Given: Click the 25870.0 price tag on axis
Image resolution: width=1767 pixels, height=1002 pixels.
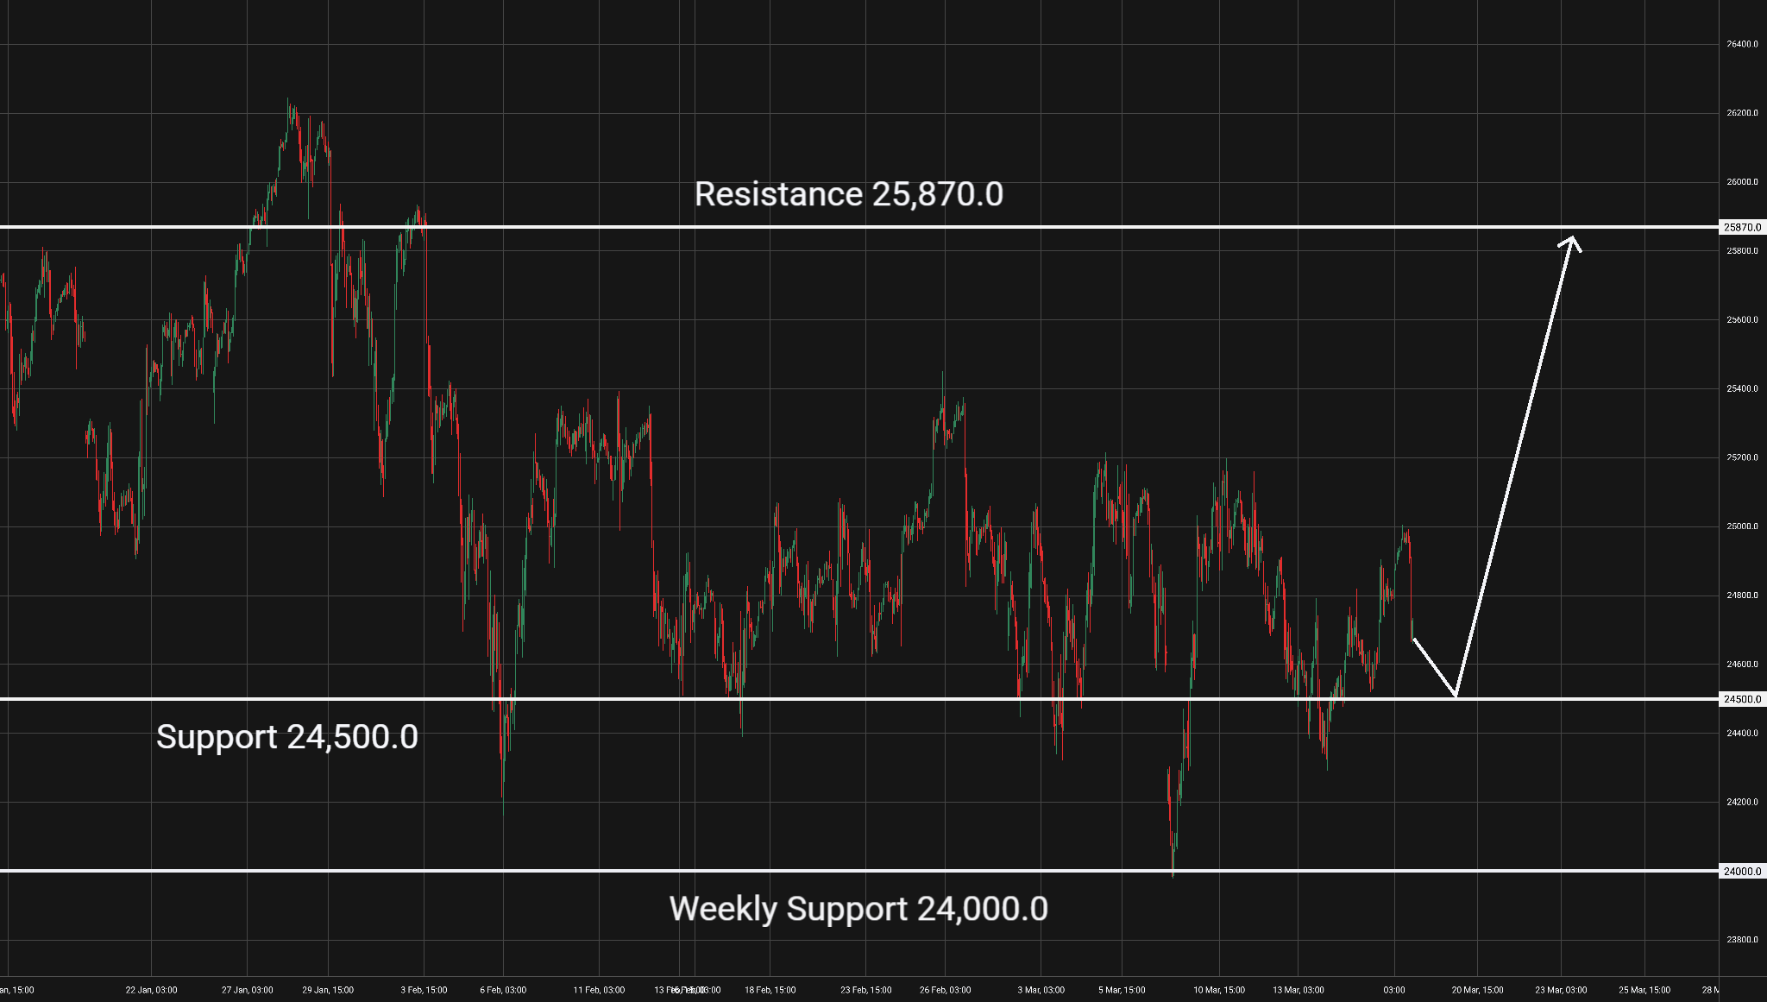Looking at the screenshot, I should pyautogui.click(x=1742, y=227).
